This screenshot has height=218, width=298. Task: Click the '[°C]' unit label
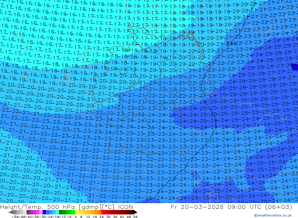point(108,207)
